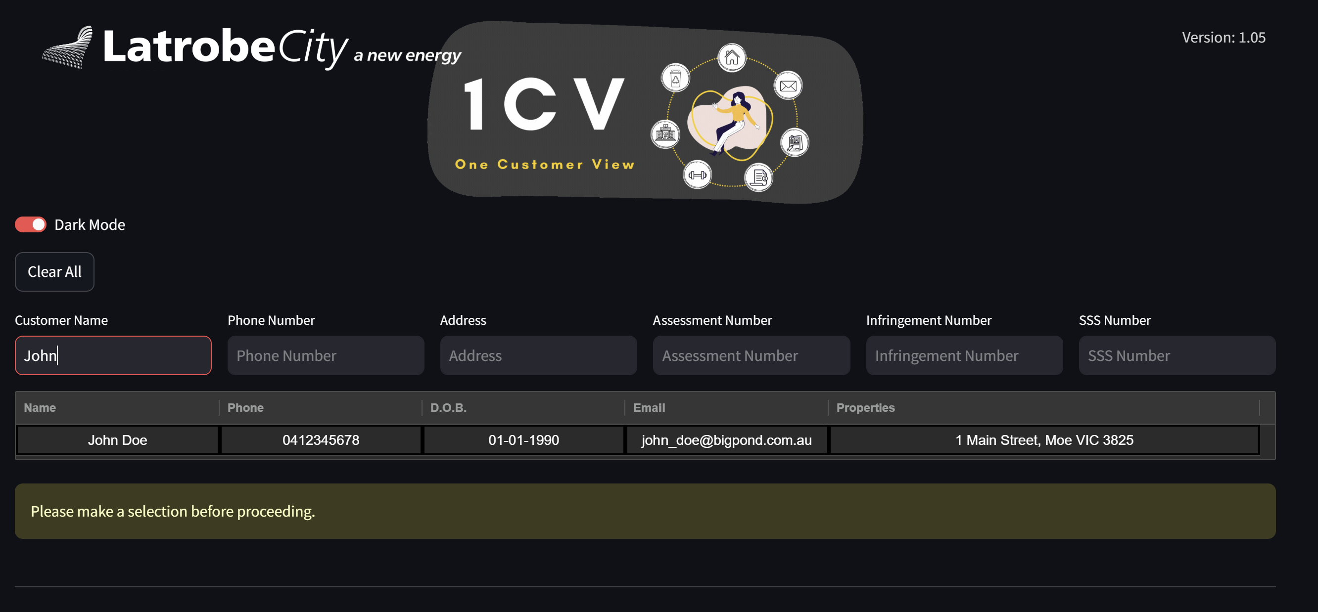1318x612 pixels.
Task: Click the D.O.B. column header
Action: tap(523, 407)
